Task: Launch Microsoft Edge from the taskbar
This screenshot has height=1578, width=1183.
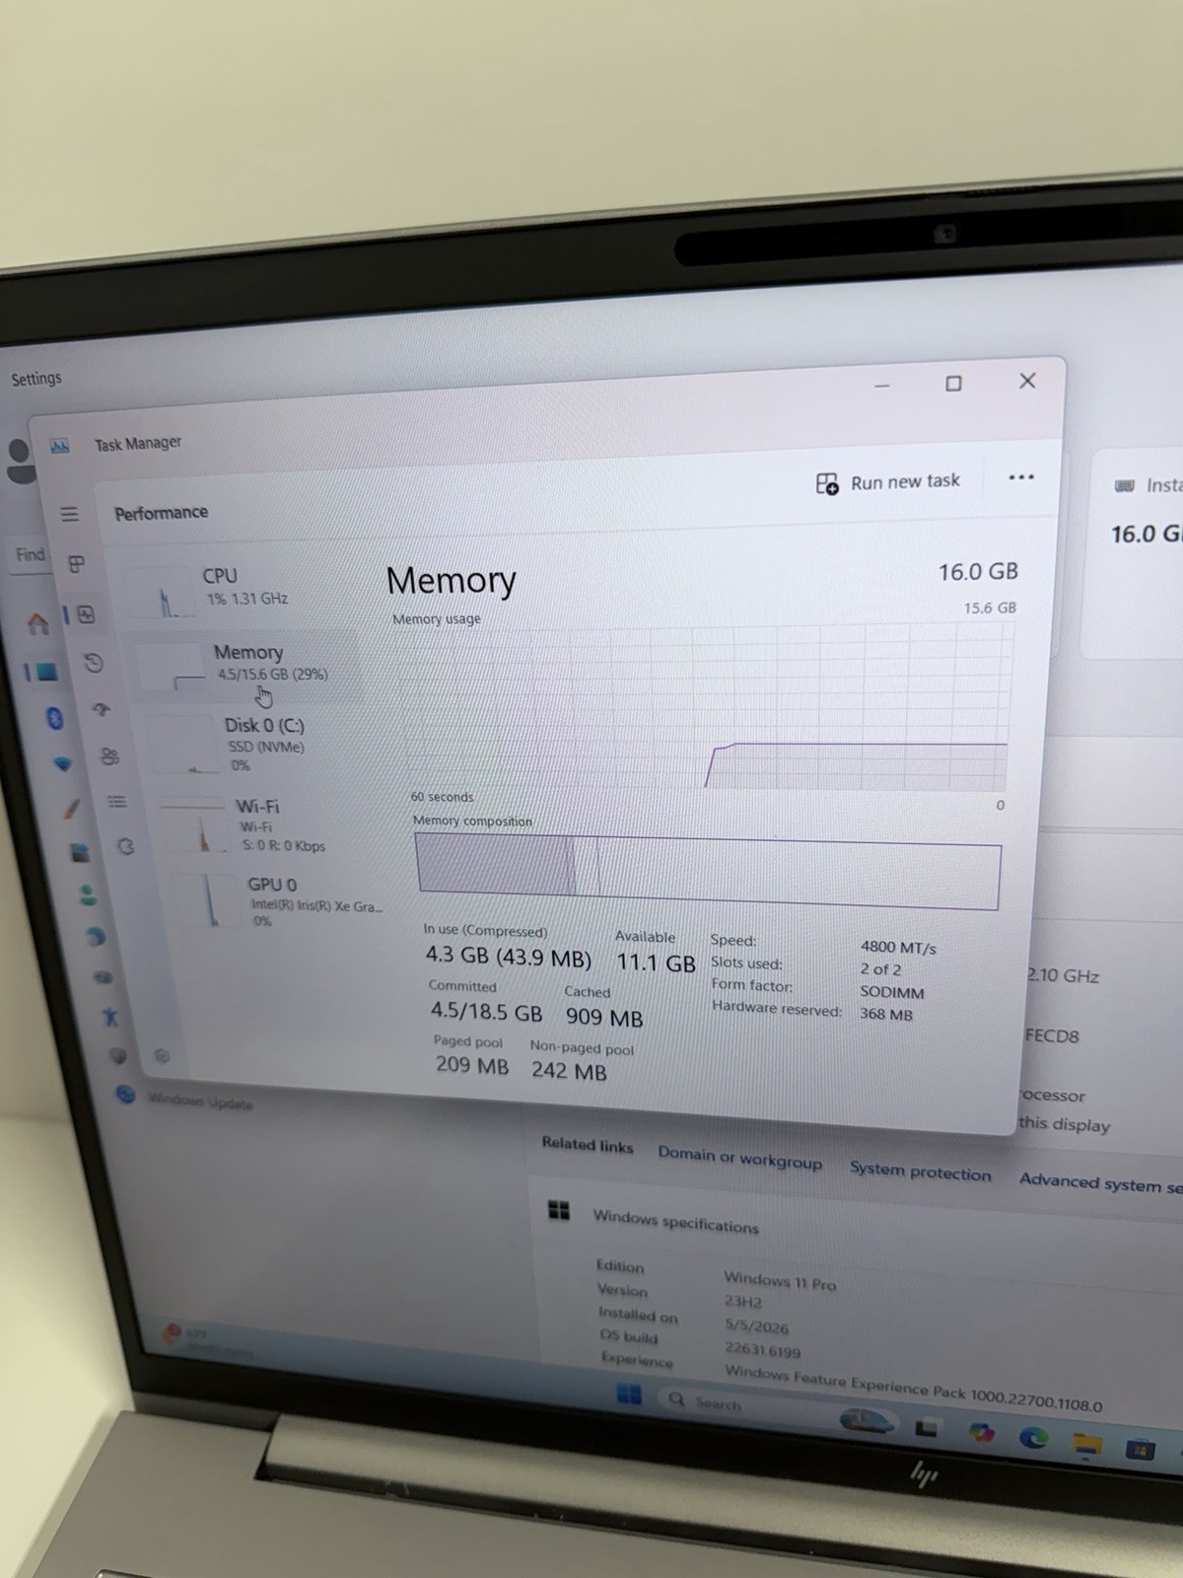Action: [x=1033, y=1438]
